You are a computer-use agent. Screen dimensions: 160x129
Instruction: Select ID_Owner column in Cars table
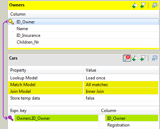click(132, 118)
